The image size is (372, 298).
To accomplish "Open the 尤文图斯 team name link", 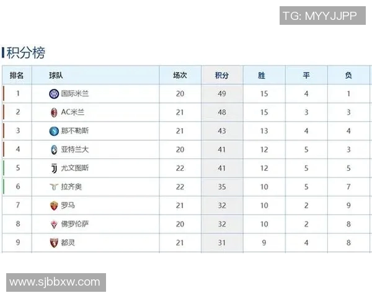I will (74, 168).
